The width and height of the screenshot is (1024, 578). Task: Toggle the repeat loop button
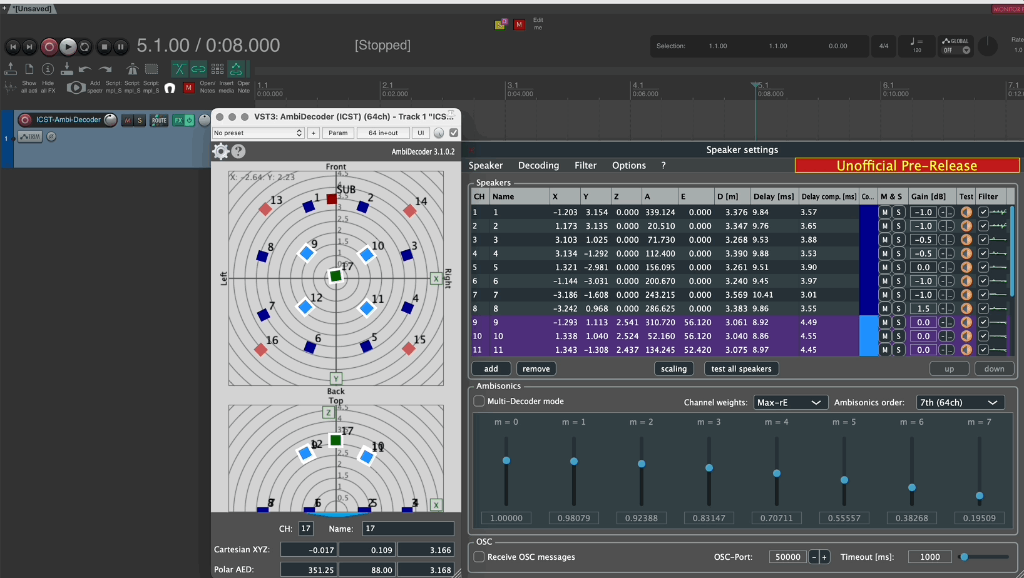[x=85, y=46]
